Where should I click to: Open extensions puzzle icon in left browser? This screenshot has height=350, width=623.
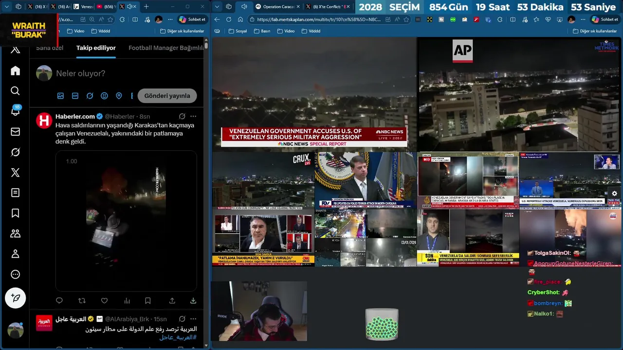[x=122, y=19]
